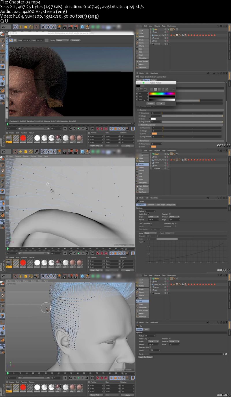Open Tags menu in 00:50:55 object manager
Screen dimensions: 231x397
[x=164, y=275]
